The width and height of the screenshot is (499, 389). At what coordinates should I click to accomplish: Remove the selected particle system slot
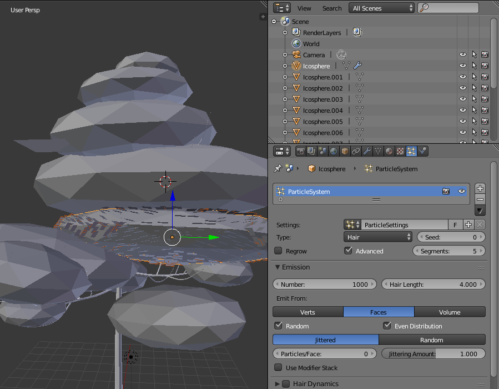pos(480,200)
